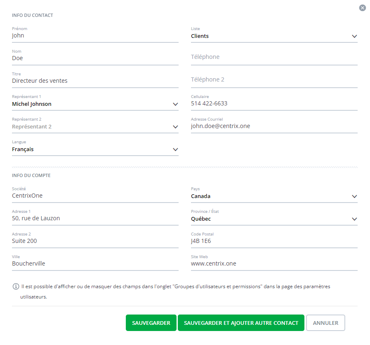The image size is (370, 345).
Task: Click Sauvegarder et ajouter autre contact
Action: click(241, 323)
